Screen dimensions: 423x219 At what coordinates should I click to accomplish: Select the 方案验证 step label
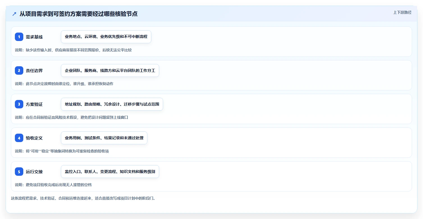[x=34, y=104]
